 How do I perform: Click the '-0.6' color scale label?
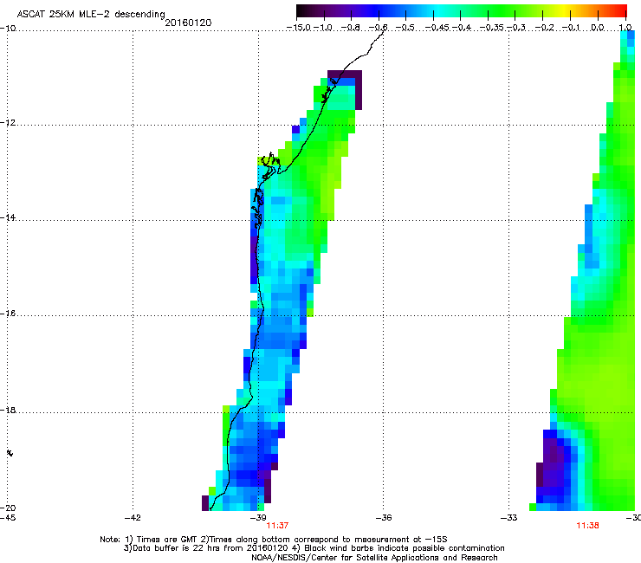tap(378, 28)
